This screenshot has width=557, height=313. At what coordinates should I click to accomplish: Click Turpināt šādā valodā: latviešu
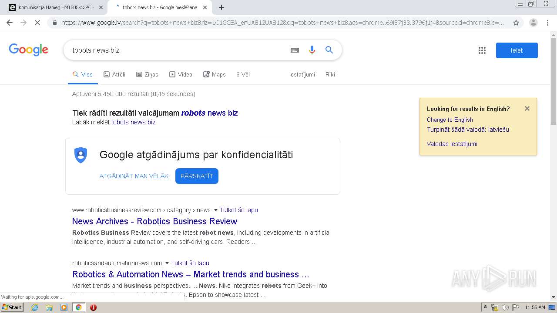click(468, 130)
